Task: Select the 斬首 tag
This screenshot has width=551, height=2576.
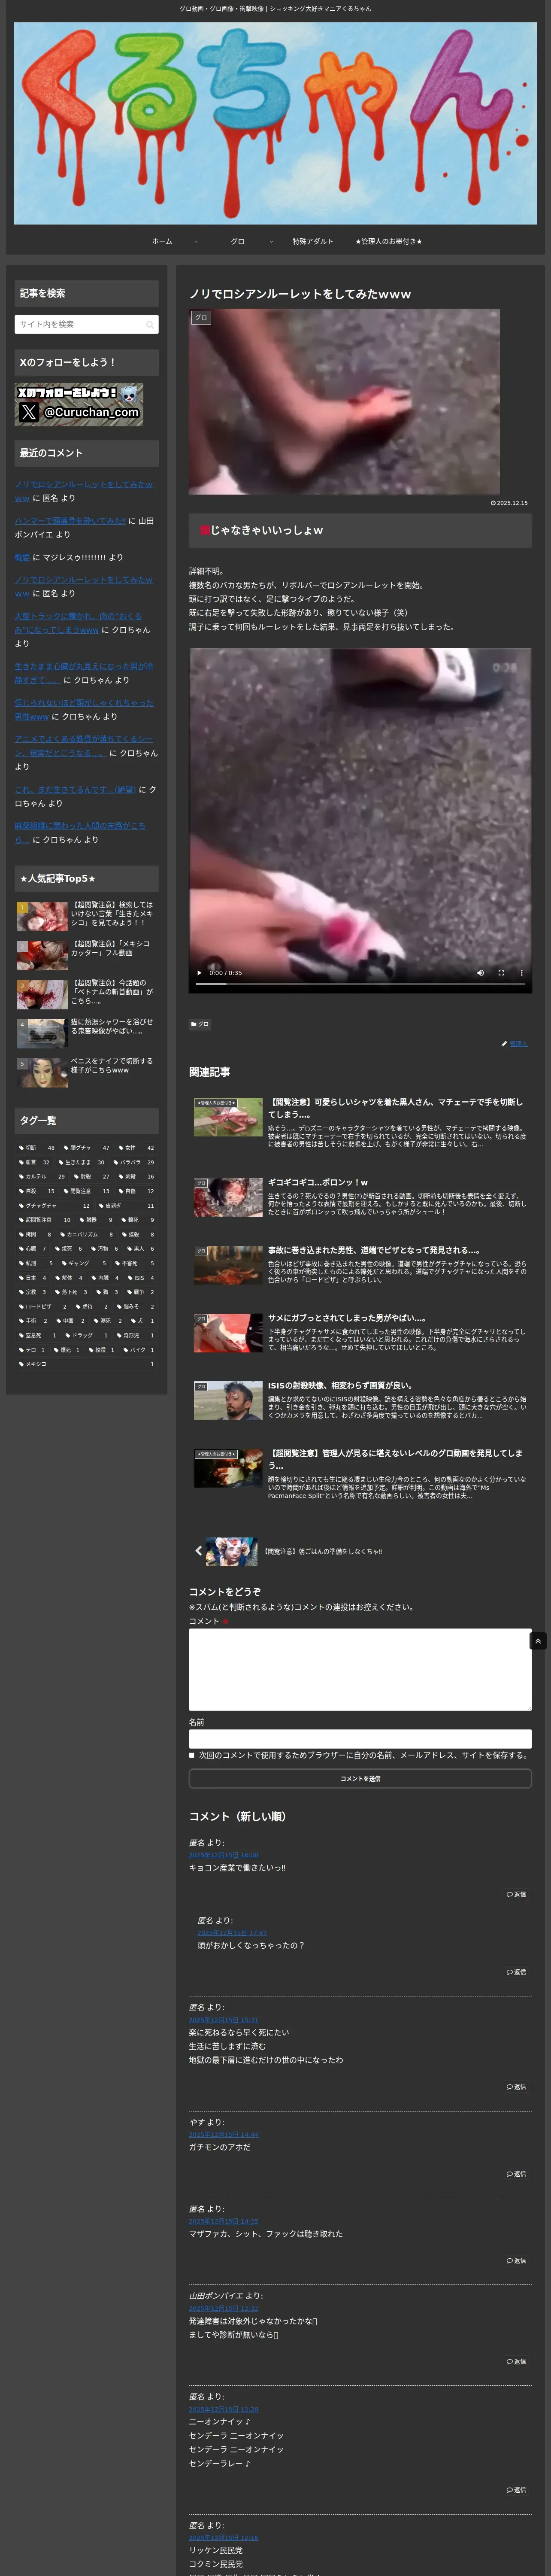Action: (x=34, y=1162)
